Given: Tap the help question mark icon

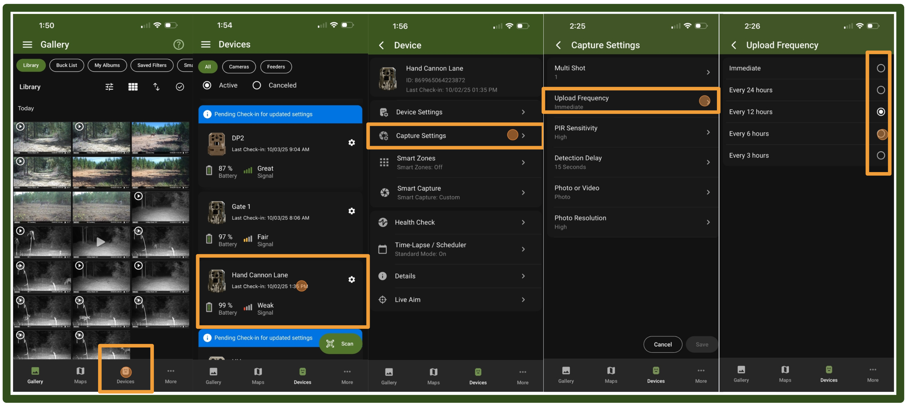Looking at the screenshot, I should point(179,45).
